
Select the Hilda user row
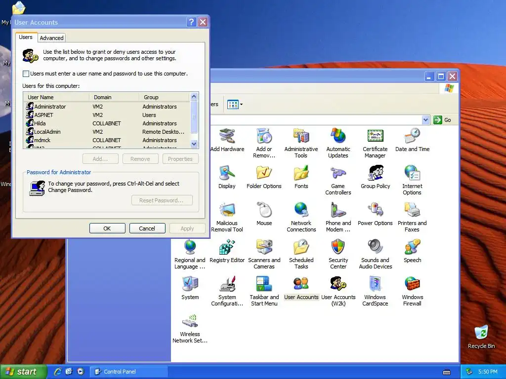pos(107,123)
